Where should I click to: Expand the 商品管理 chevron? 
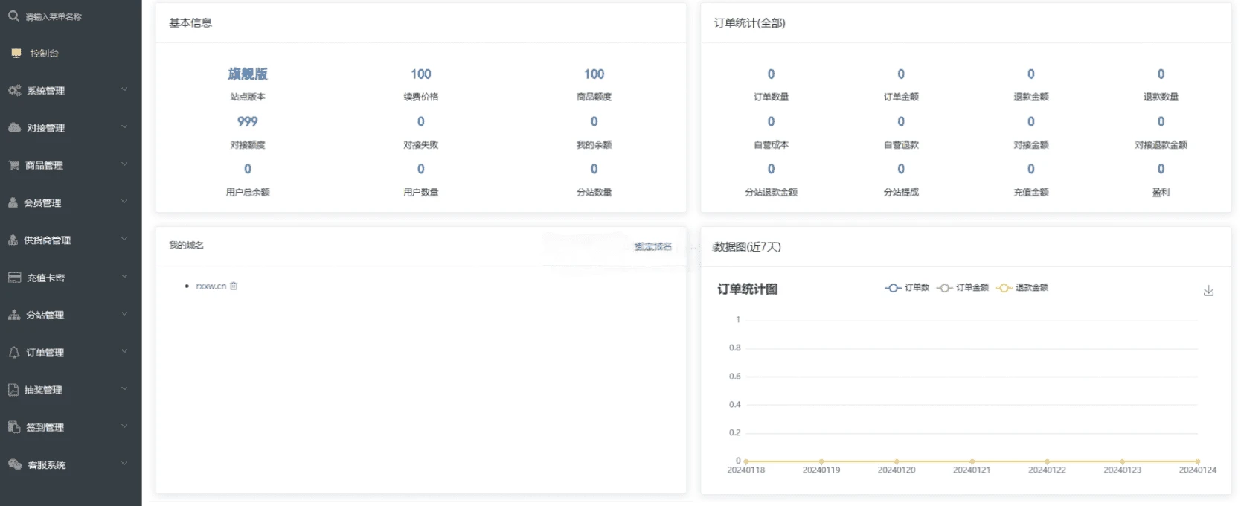124,164
